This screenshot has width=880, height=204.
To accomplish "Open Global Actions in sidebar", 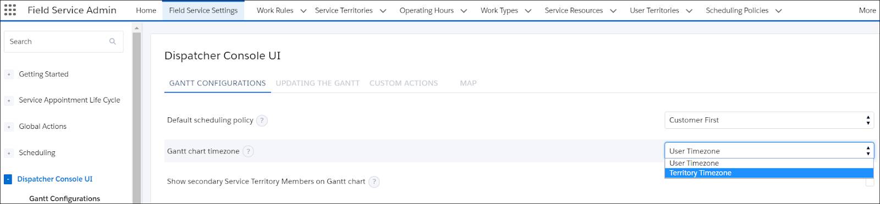I will (42, 126).
